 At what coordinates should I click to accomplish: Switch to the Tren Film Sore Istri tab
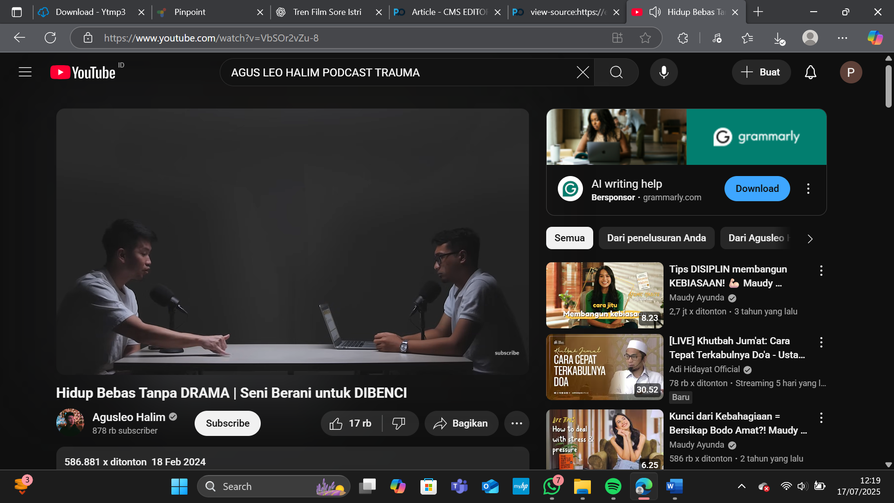click(326, 12)
